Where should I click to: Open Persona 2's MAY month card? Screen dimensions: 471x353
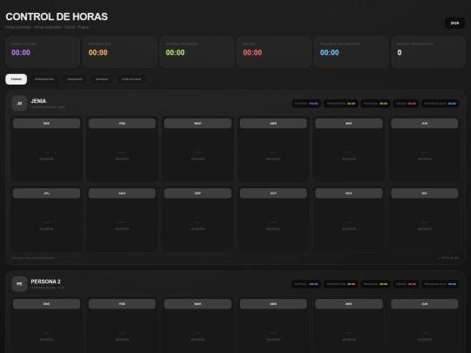pos(349,325)
